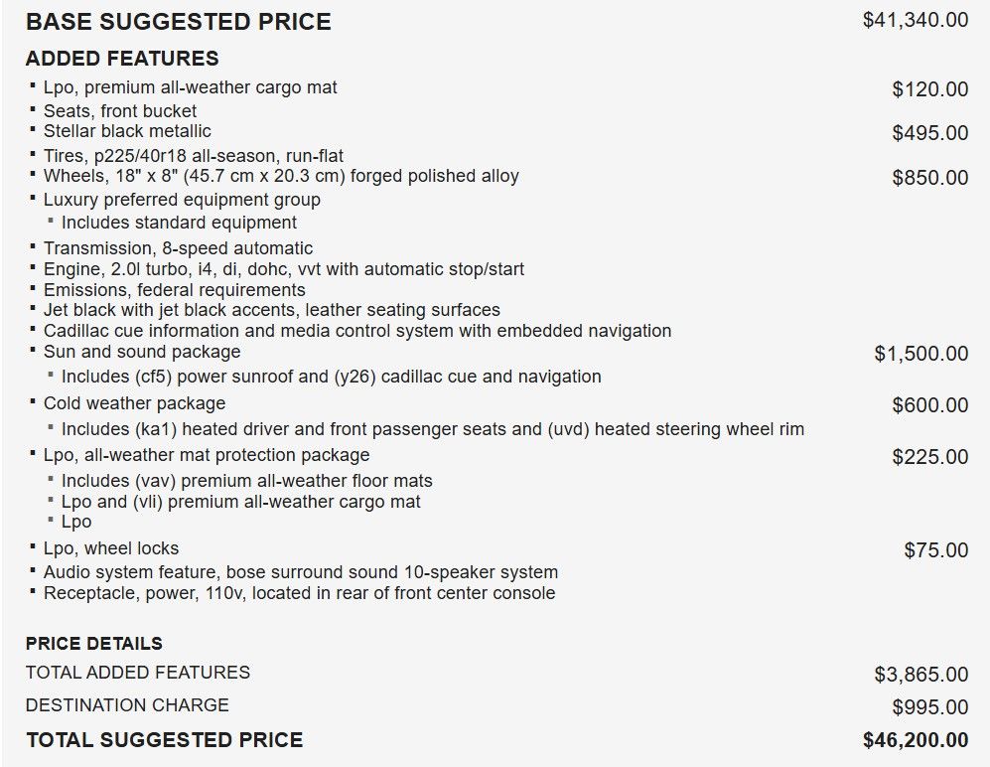
Task: Click the Destination Charge label
Action: [127, 705]
